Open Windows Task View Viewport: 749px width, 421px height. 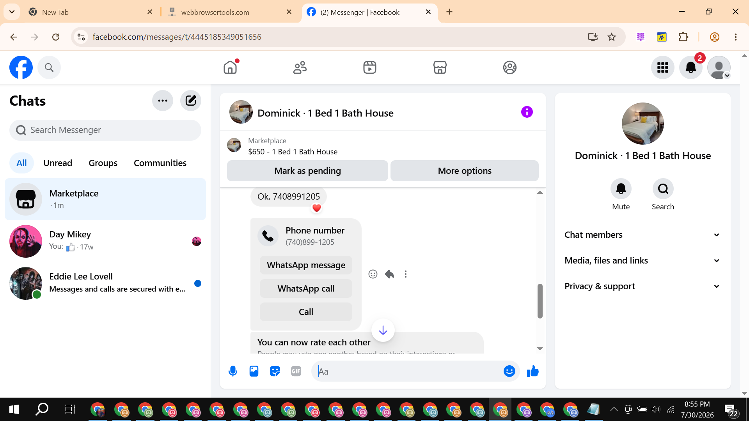(x=70, y=409)
